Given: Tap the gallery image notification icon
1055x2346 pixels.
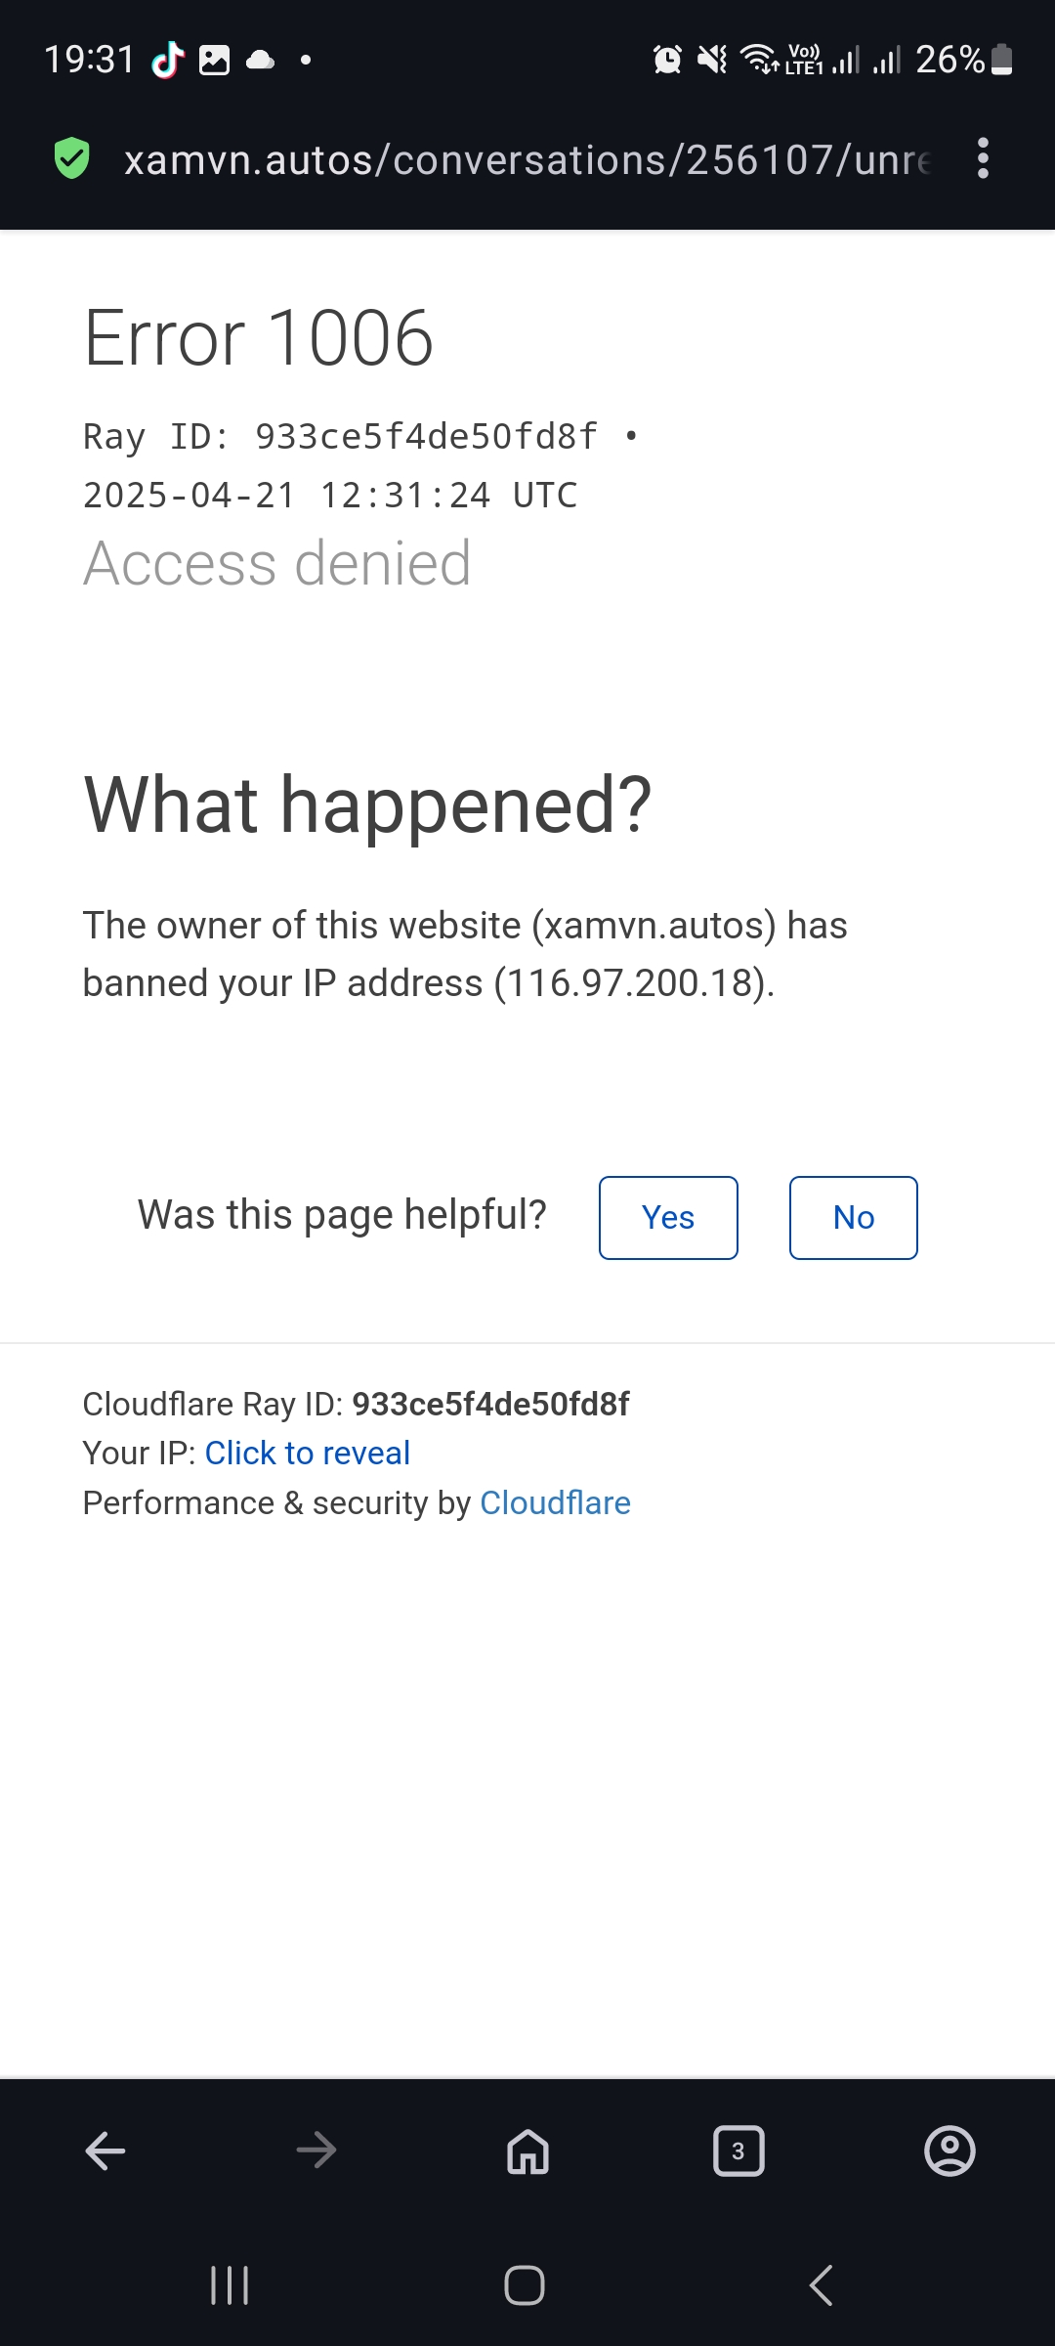Looking at the screenshot, I should [x=214, y=60].
